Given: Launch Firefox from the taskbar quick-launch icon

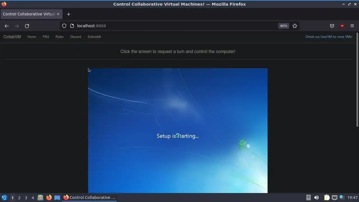Looking at the screenshot, I should tap(49, 198).
